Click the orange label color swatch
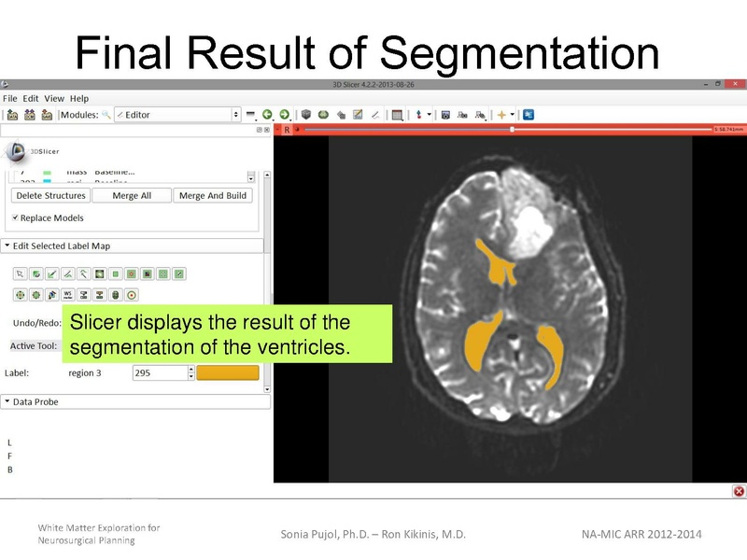This screenshot has height=560, width=747. [227, 371]
